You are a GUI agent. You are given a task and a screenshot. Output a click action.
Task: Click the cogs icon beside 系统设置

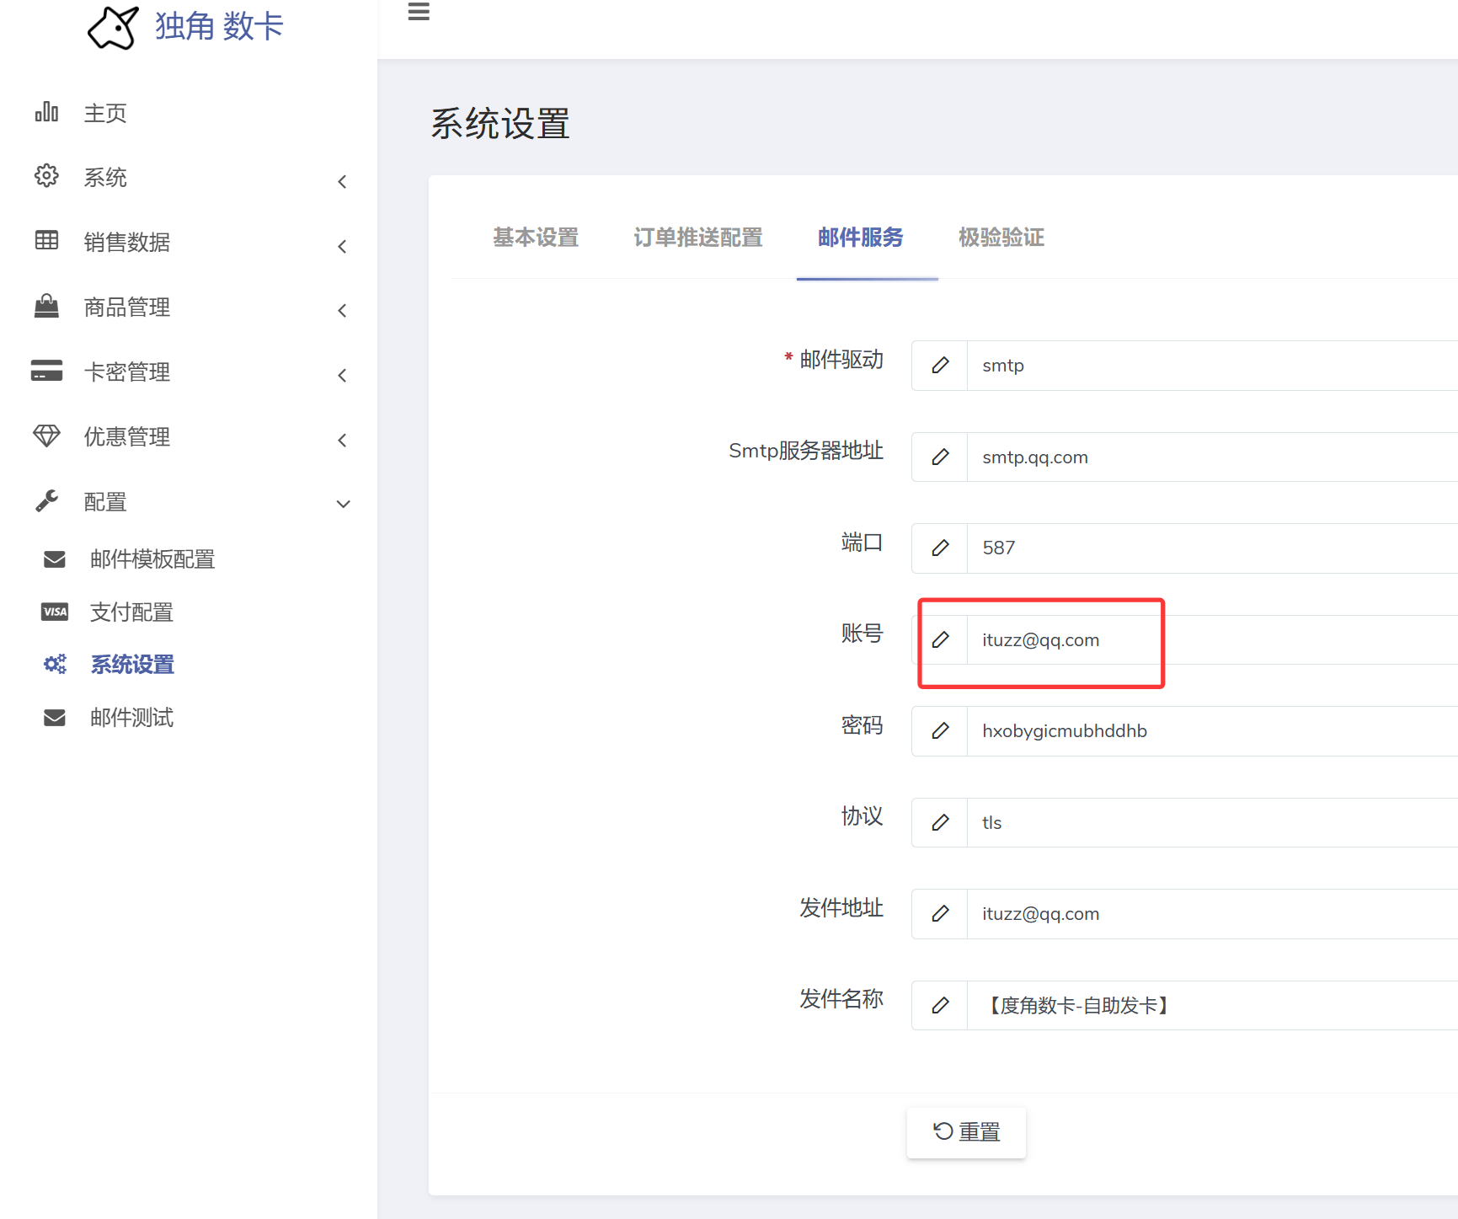click(55, 665)
